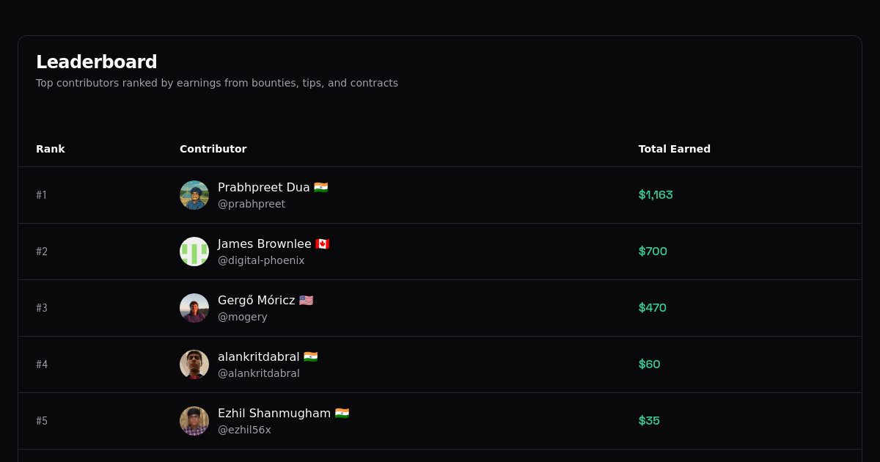Click the US flag next to Gergő Móricz

point(306,300)
